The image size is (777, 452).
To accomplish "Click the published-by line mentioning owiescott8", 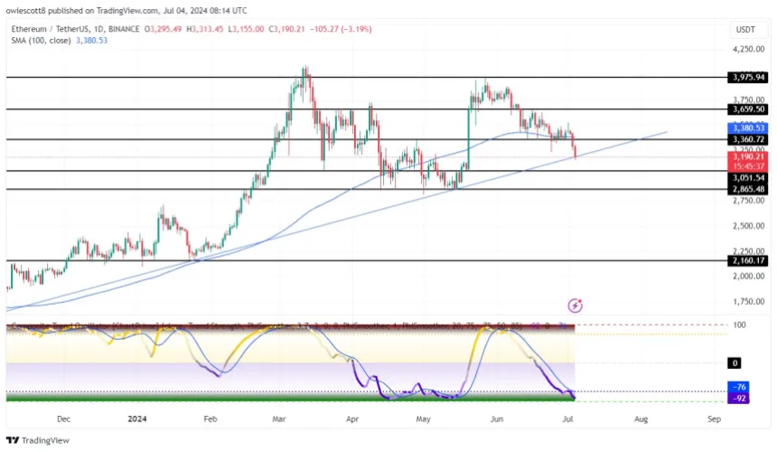I will 126,11.
